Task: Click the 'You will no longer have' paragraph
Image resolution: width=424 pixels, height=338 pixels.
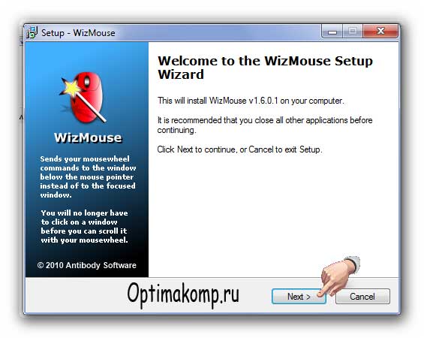Action: (x=84, y=226)
